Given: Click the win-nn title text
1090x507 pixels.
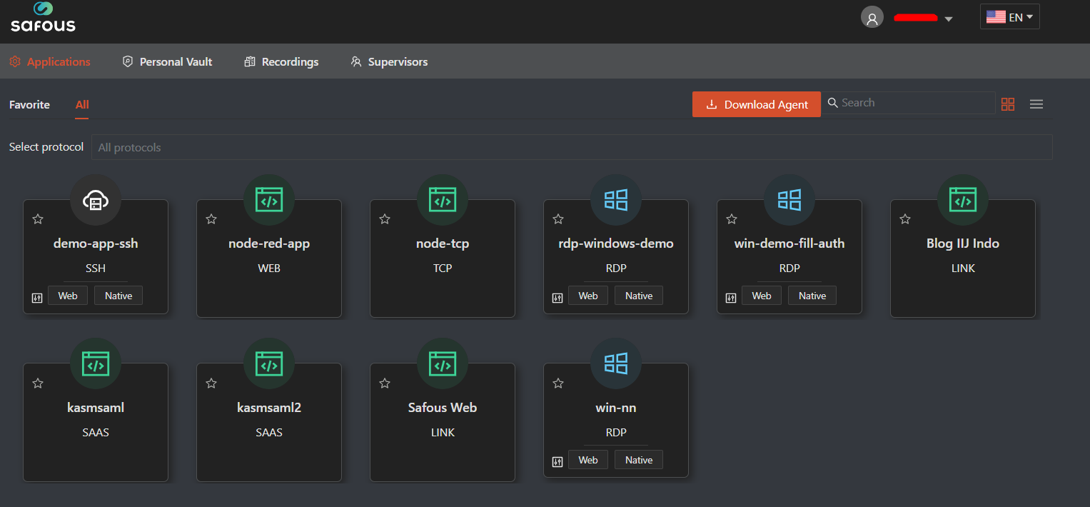Looking at the screenshot, I should pyautogui.click(x=616, y=408).
